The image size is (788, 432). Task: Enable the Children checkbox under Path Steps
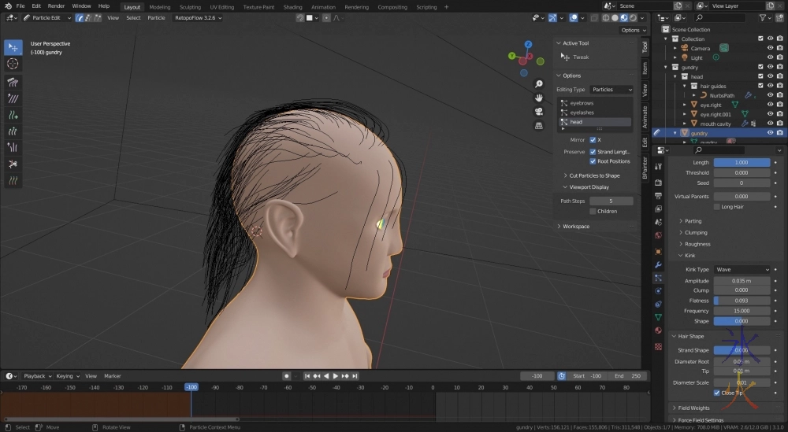point(593,211)
